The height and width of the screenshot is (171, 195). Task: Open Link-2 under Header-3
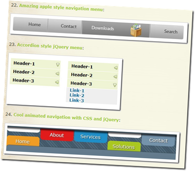77,95
